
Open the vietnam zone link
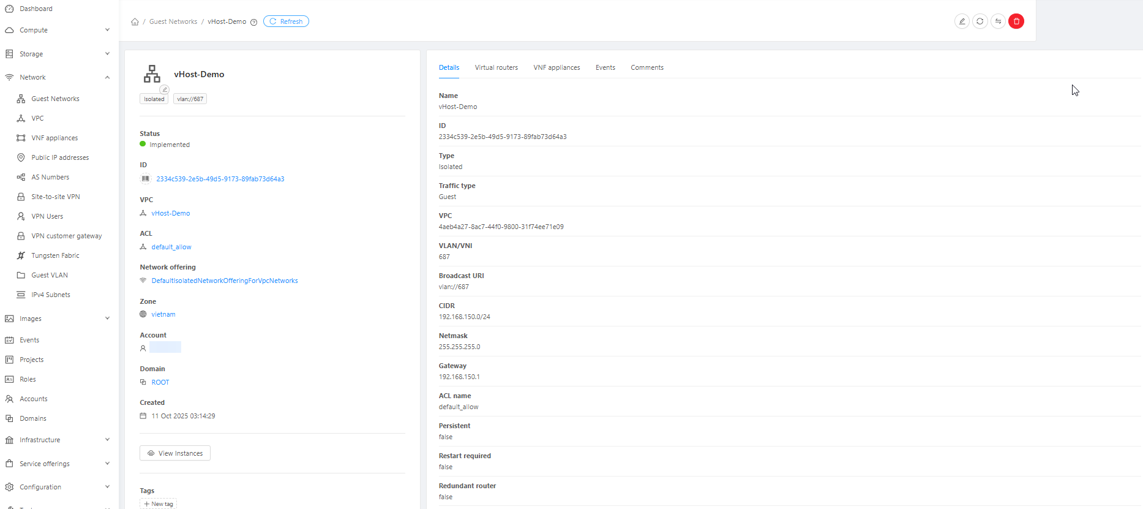click(x=163, y=314)
